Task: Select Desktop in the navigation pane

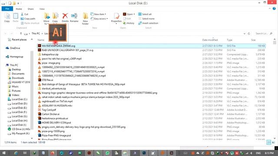Action: [x=17, y=69]
